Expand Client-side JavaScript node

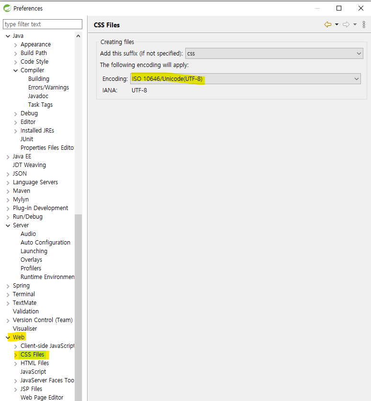[16, 346]
